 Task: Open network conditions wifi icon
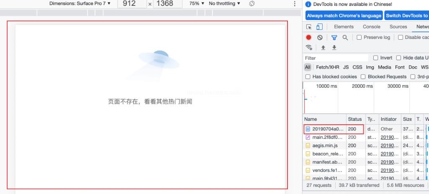coord(309,48)
